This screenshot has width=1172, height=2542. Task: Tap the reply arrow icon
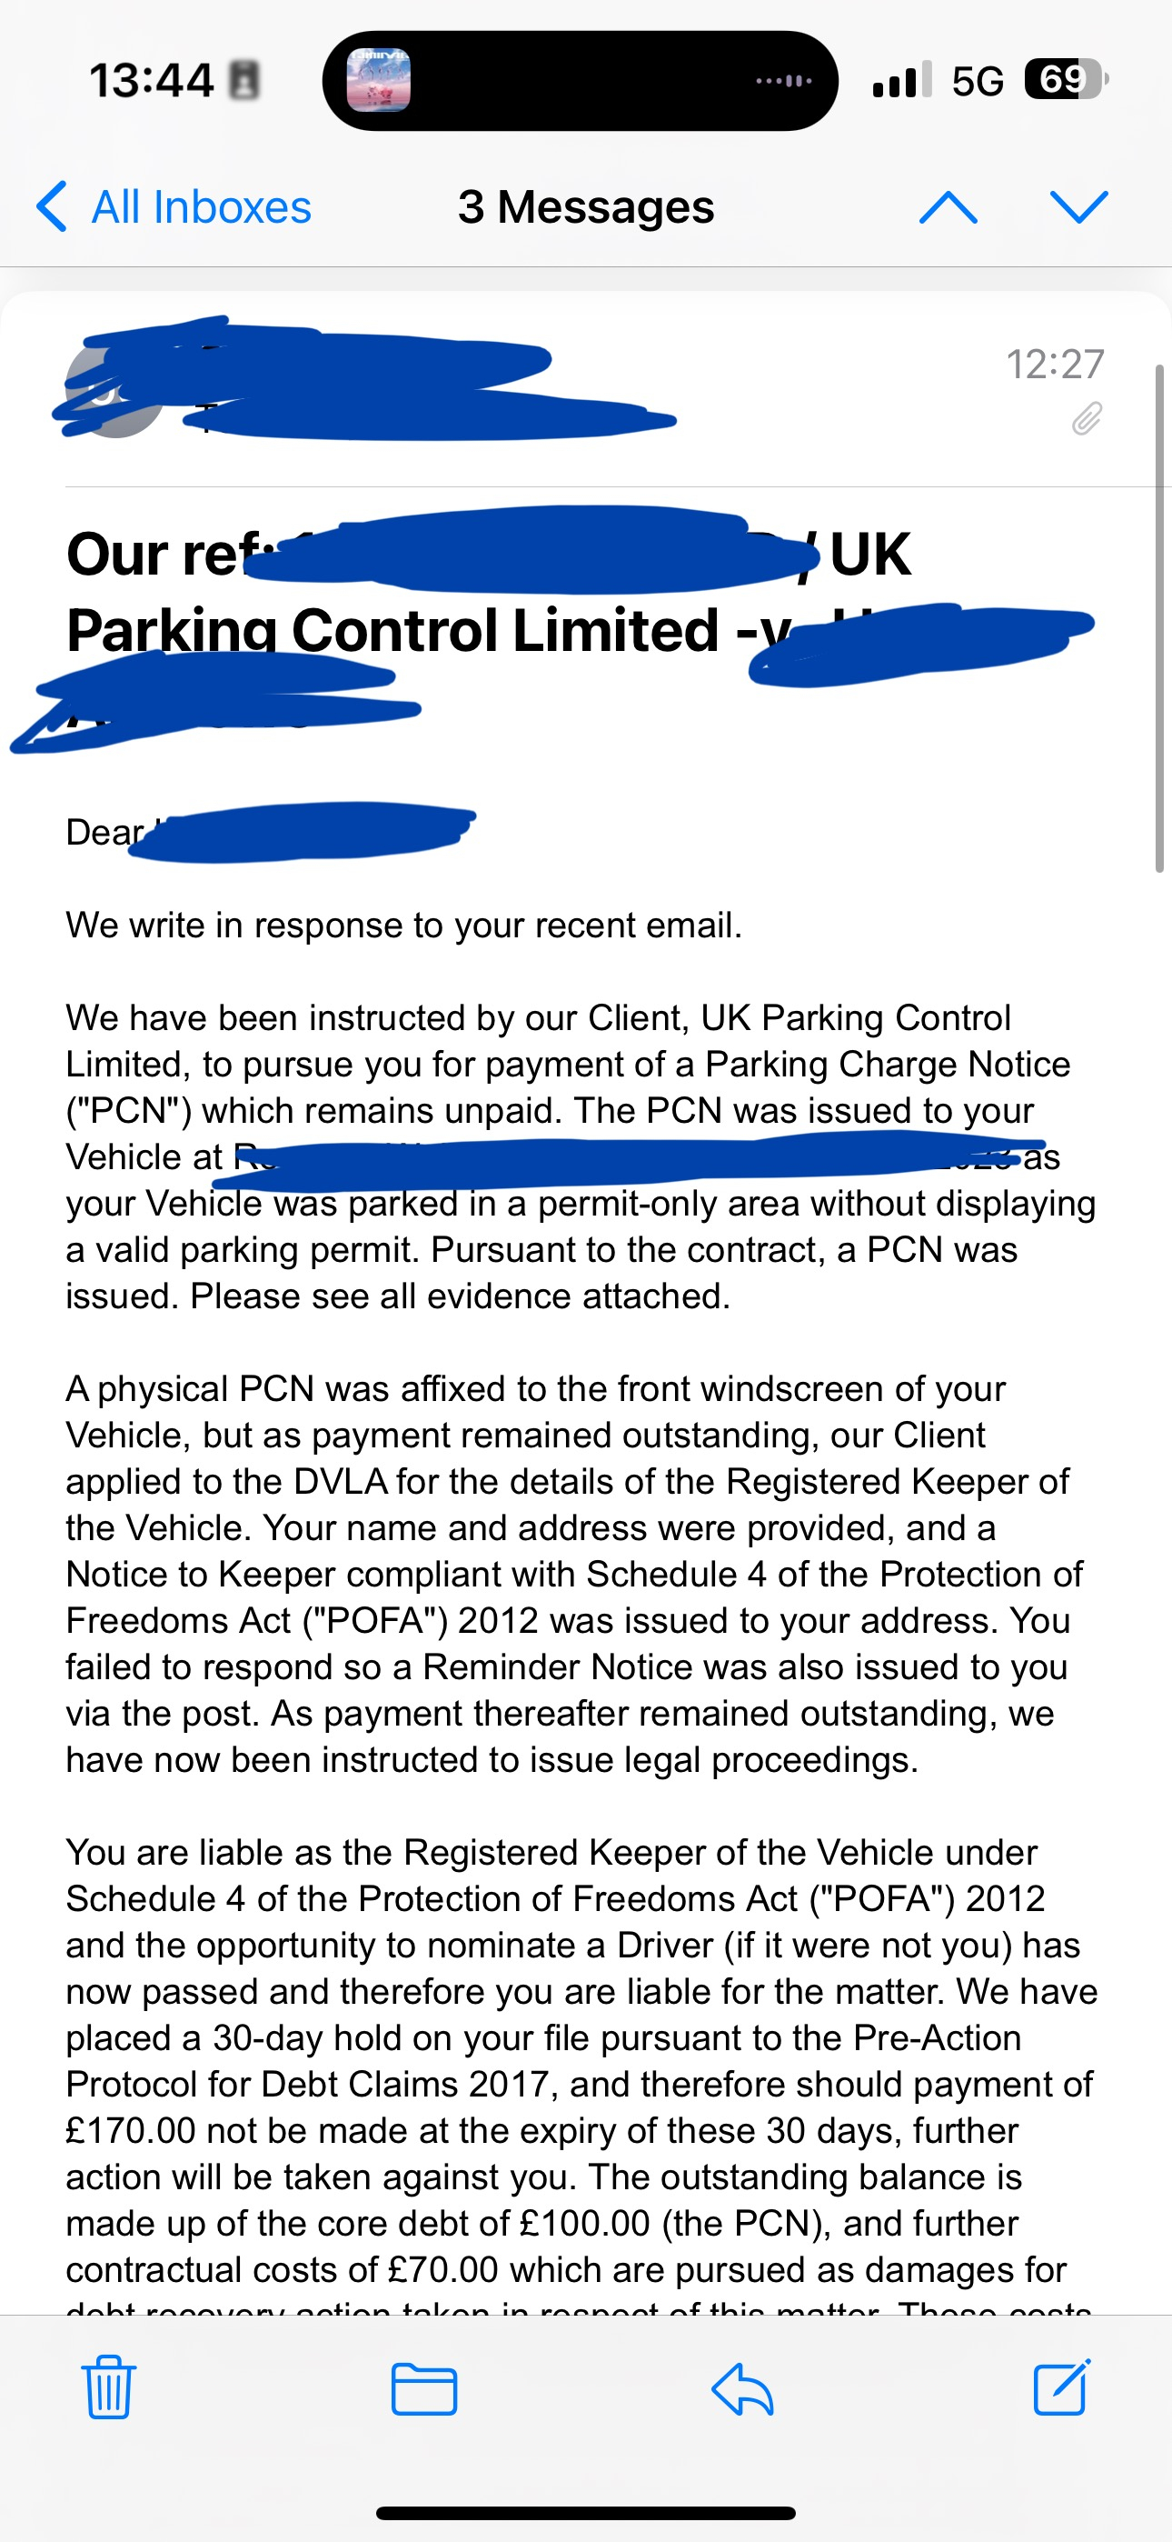coord(742,2389)
